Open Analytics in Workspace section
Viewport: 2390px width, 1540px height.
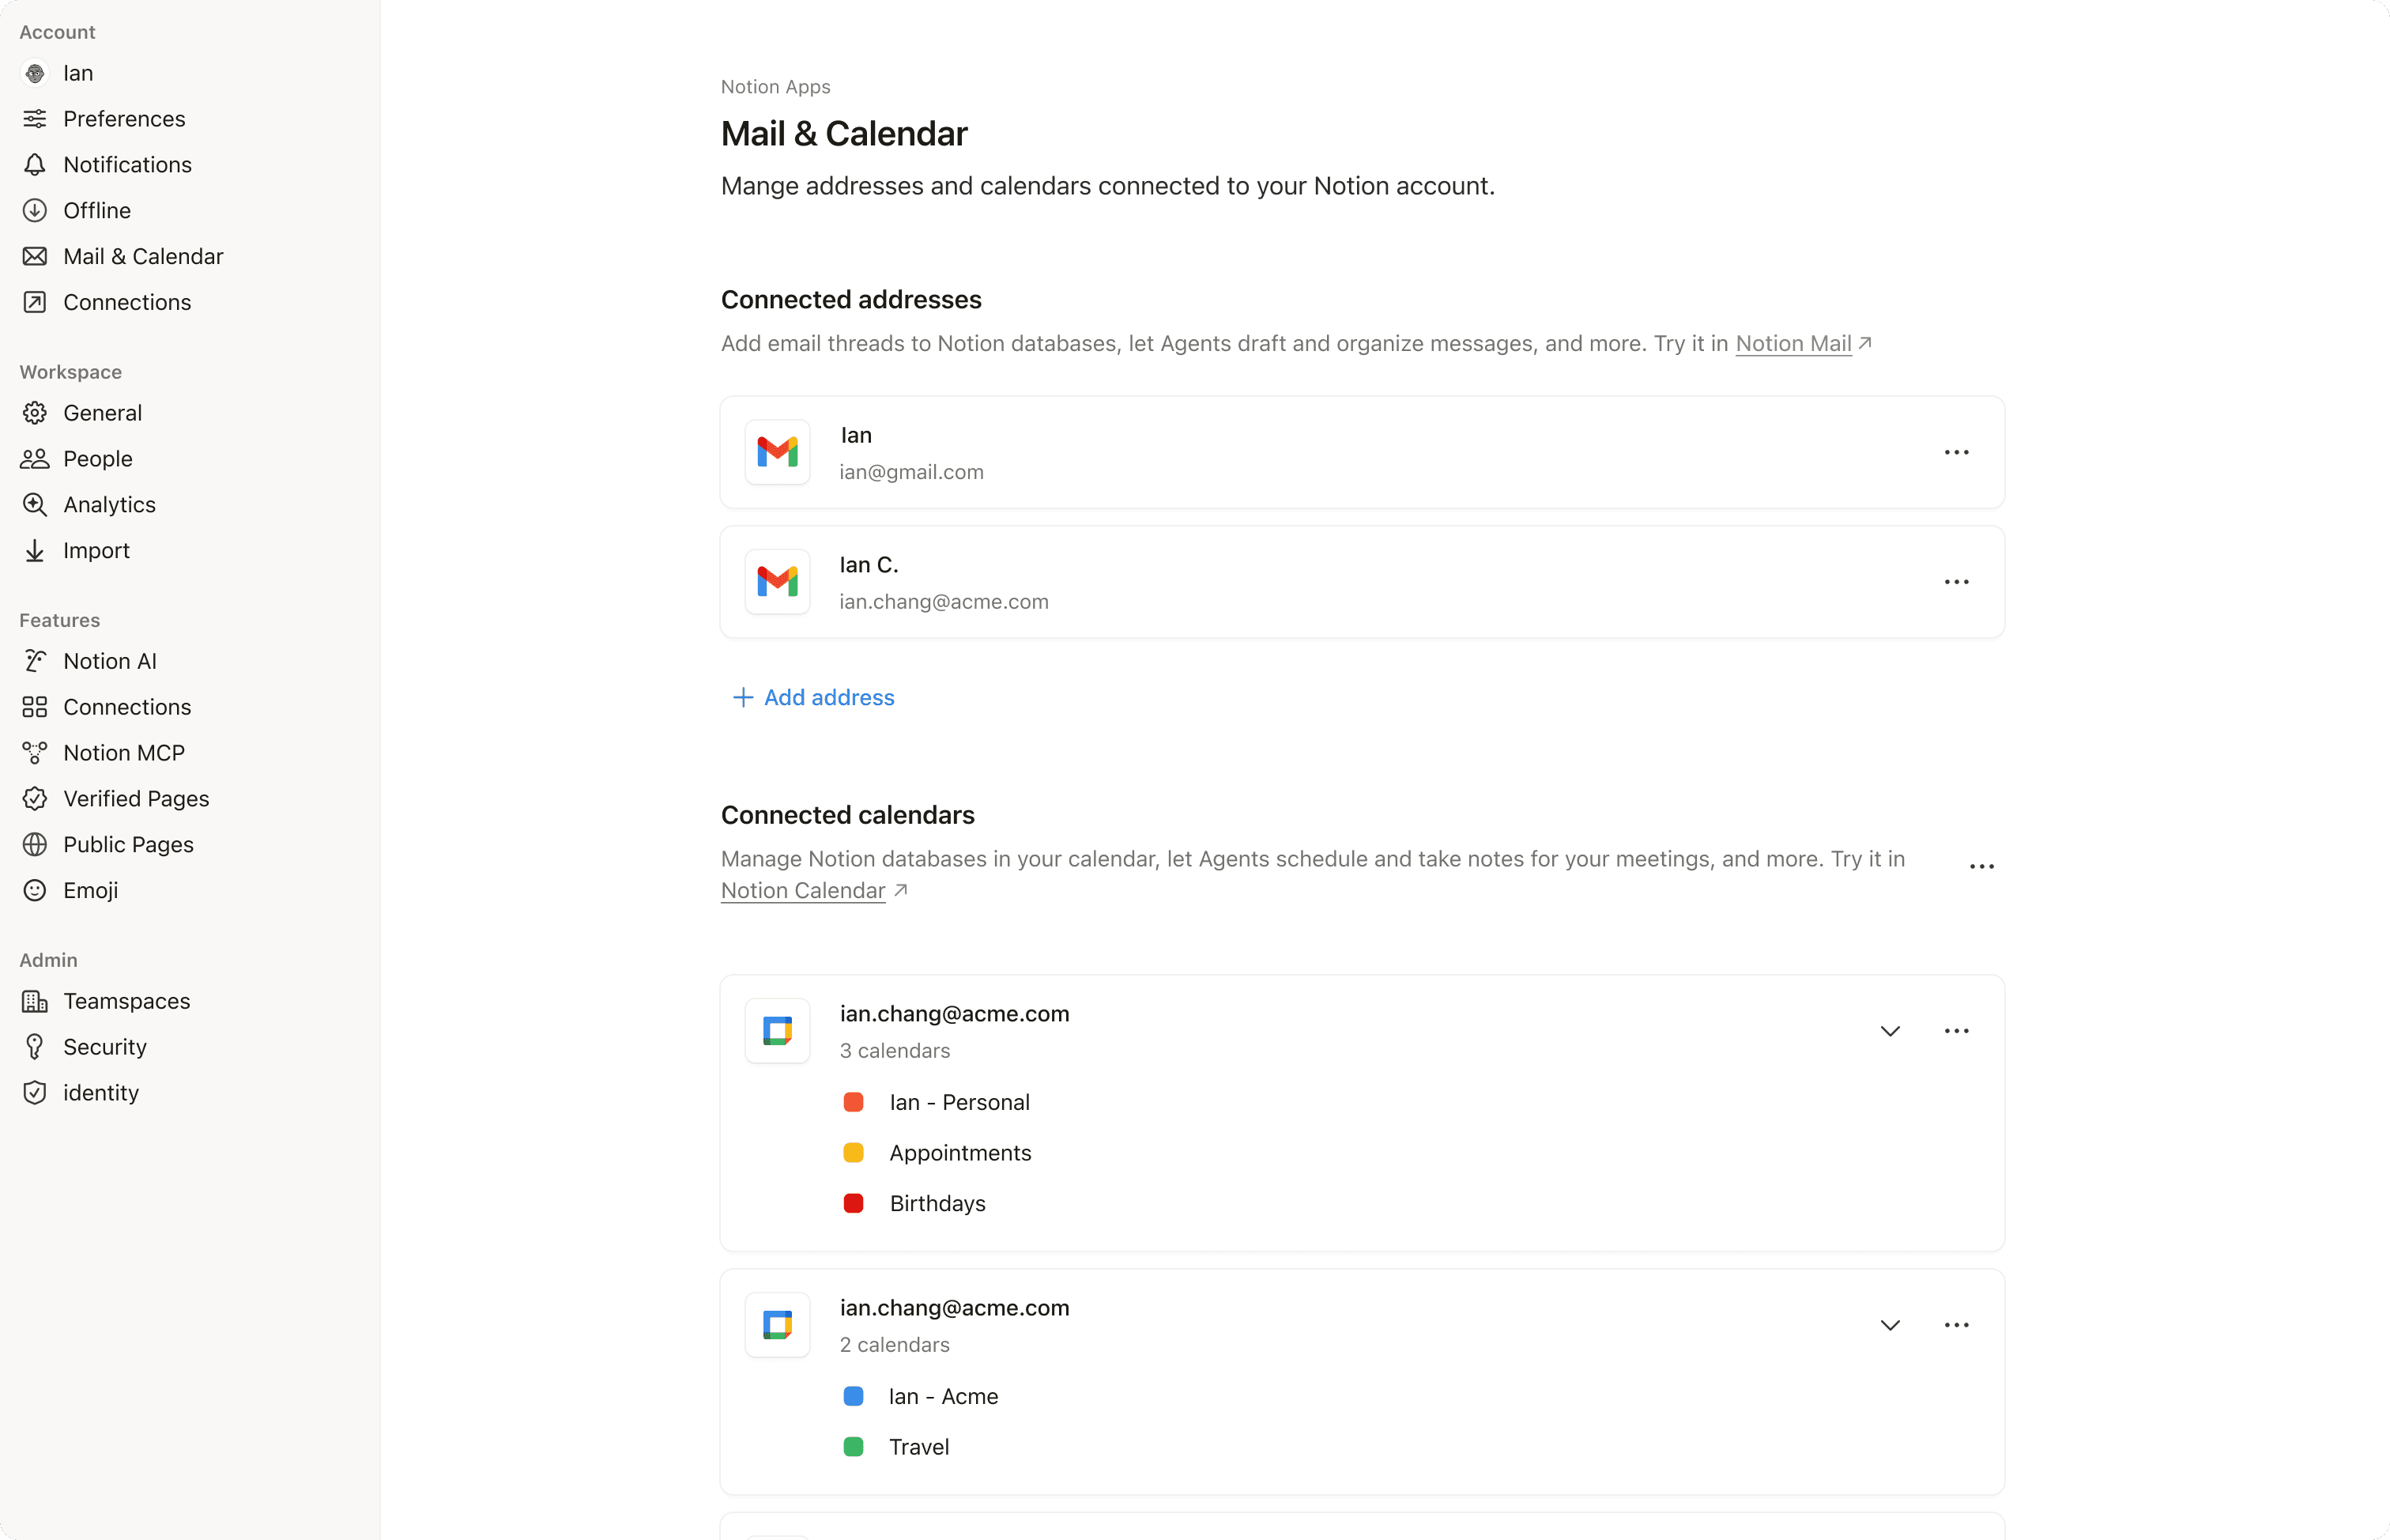(109, 505)
